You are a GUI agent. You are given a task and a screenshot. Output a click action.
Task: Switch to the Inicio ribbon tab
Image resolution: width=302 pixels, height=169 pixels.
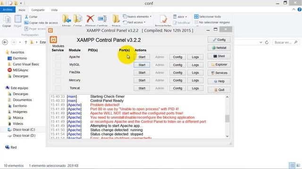coord(22,10)
